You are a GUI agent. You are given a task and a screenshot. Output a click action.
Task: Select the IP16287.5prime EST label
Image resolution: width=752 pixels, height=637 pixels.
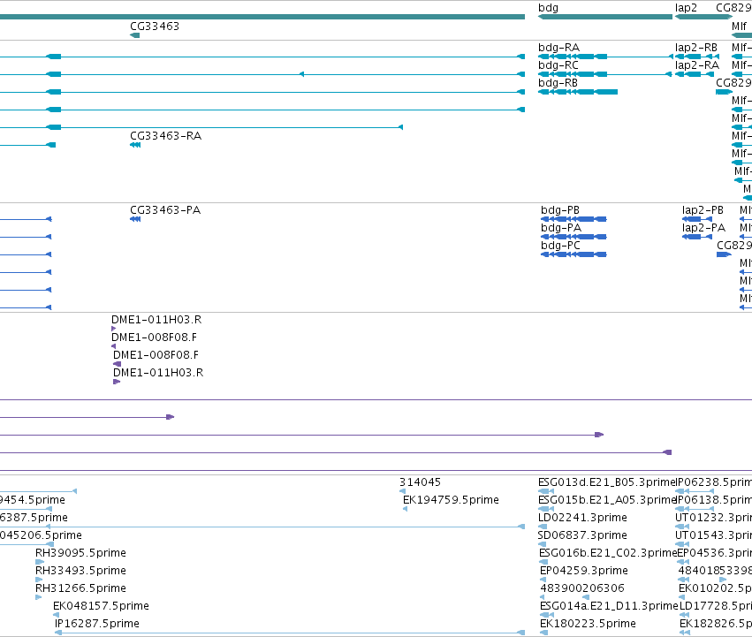(97, 624)
